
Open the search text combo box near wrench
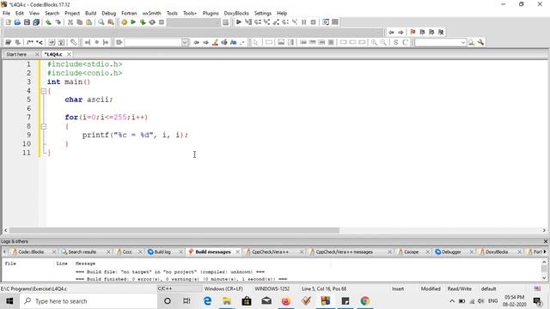click(x=441, y=42)
